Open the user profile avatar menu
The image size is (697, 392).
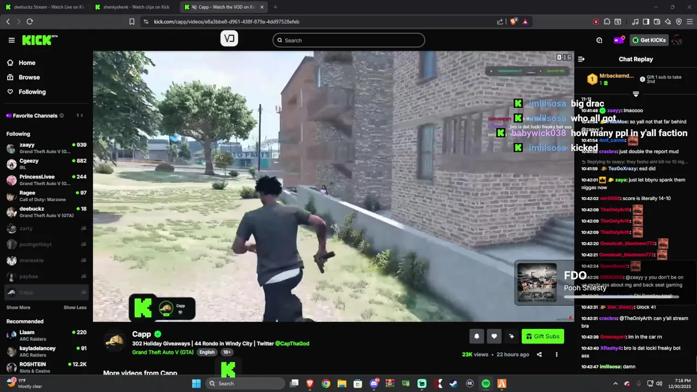pos(677,40)
